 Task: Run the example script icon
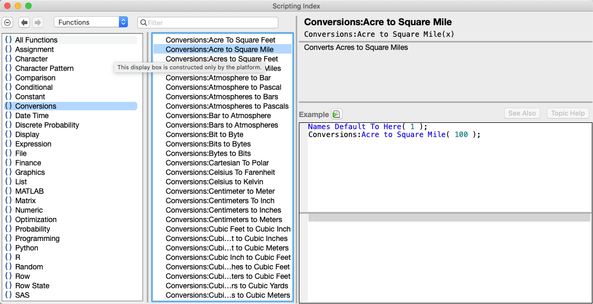click(x=337, y=114)
